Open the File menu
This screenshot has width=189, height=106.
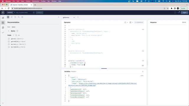click(x=14, y=1)
